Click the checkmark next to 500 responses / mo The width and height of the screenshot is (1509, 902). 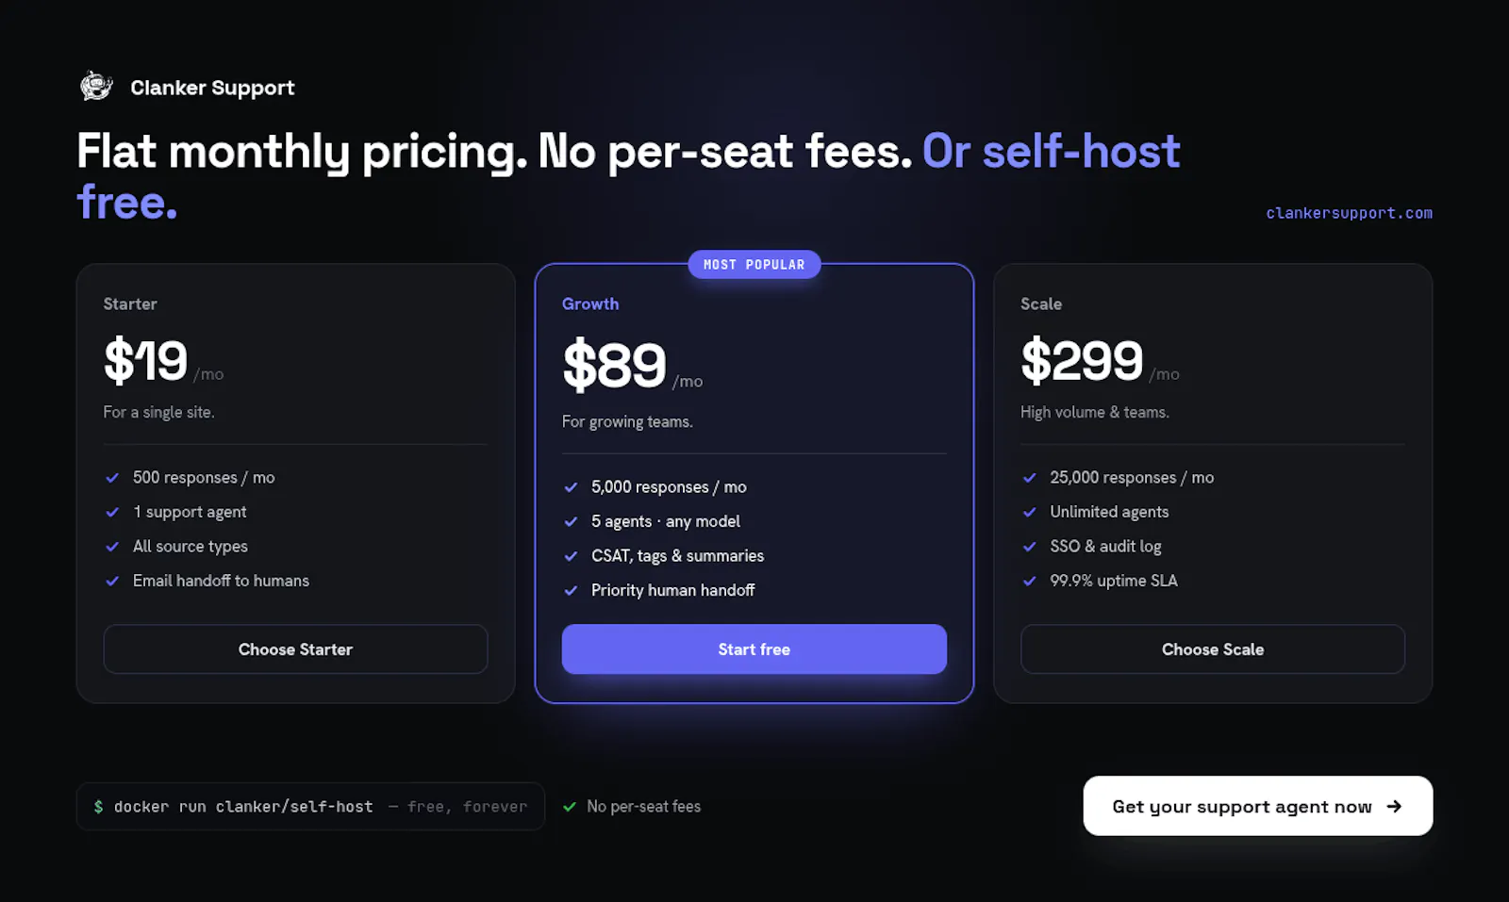(x=112, y=478)
